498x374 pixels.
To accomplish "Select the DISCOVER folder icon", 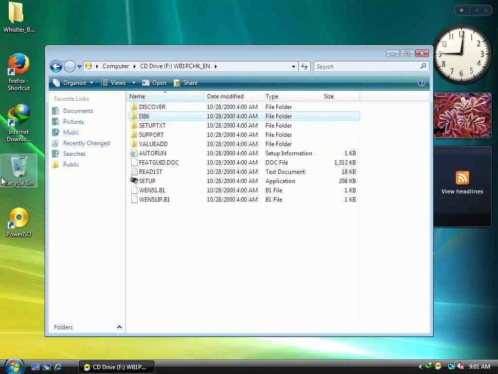I will (x=134, y=107).
